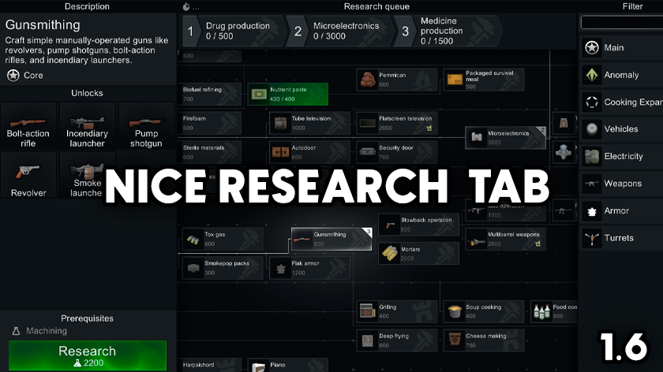The image size is (663, 372).
Task: Select the Firefoam research node
Action: 210,123
